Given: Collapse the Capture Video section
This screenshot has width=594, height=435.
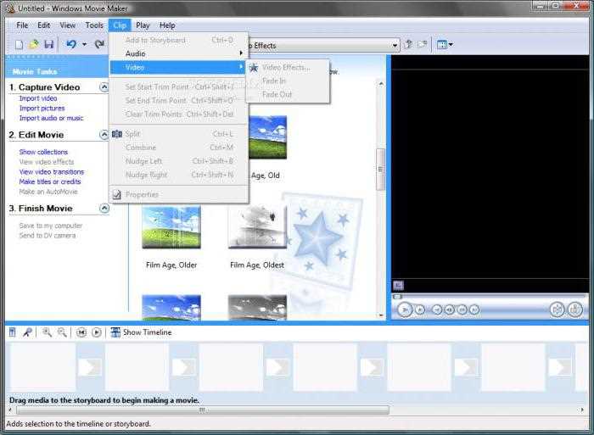Looking at the screenshot, I should [x=104, y=87].
